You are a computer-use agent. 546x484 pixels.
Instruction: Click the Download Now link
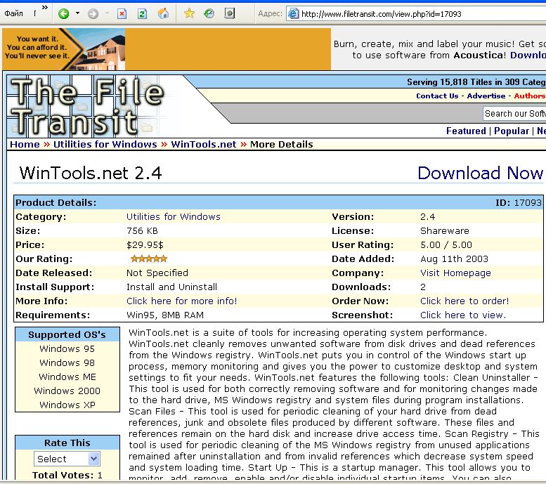481,173
